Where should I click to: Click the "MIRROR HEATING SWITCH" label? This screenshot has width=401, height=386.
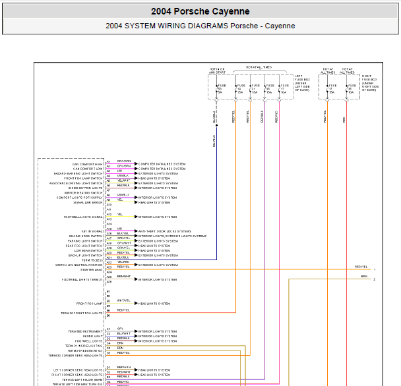coord(83,193)
